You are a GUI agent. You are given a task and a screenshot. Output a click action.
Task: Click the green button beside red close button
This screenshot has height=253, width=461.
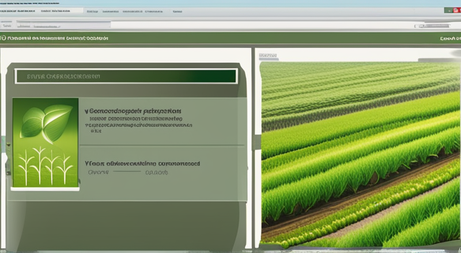[x=447, y=10]
